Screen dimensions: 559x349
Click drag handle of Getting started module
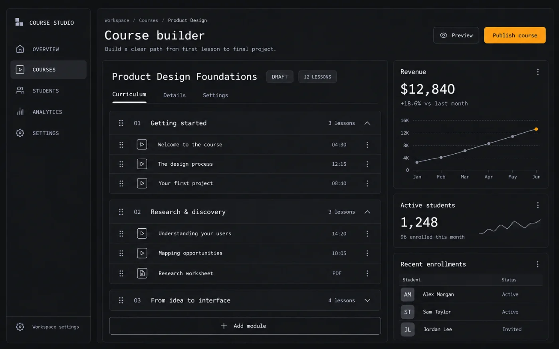pyautogui.click(x=121, y=123)
